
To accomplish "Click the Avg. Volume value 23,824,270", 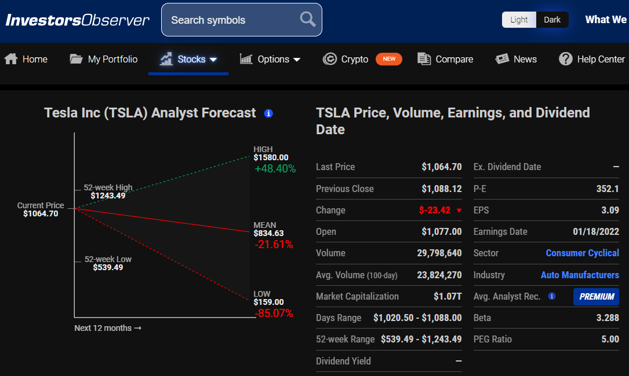I will coord(439,275).
